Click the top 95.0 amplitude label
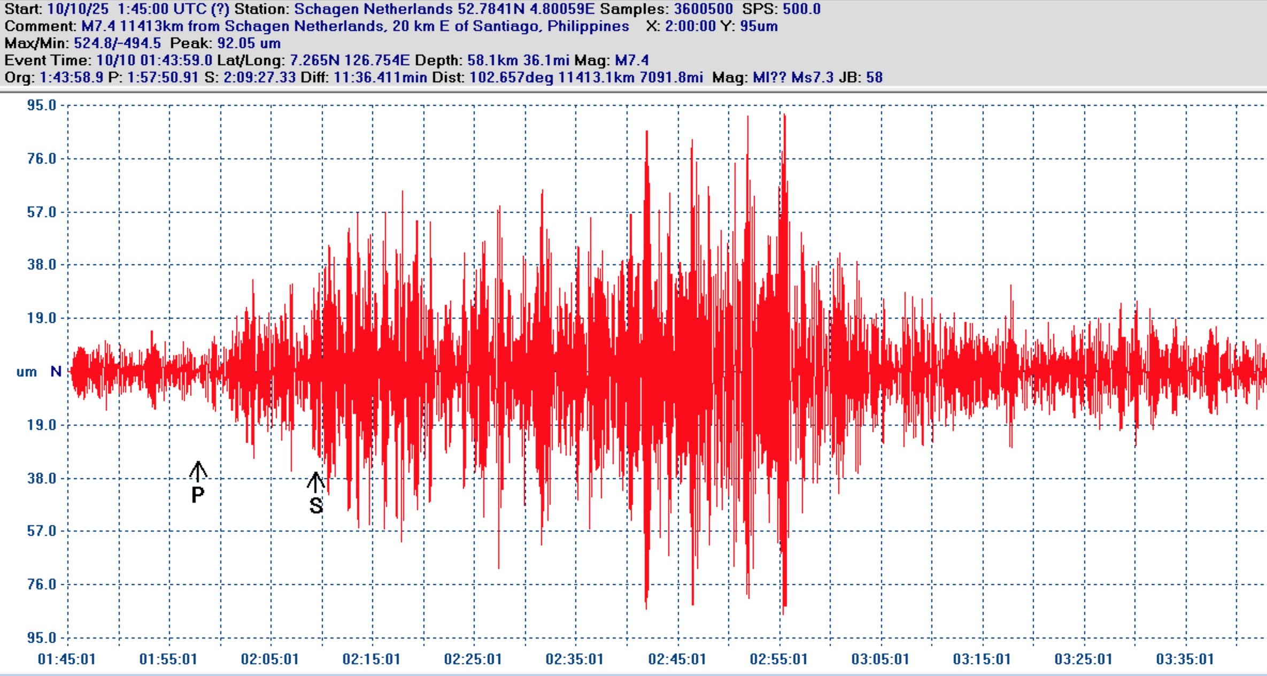Screen dimensions: 1267x676 point(42,105)
